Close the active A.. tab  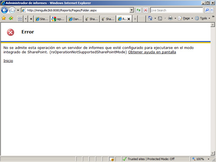[x=129, y=19]
